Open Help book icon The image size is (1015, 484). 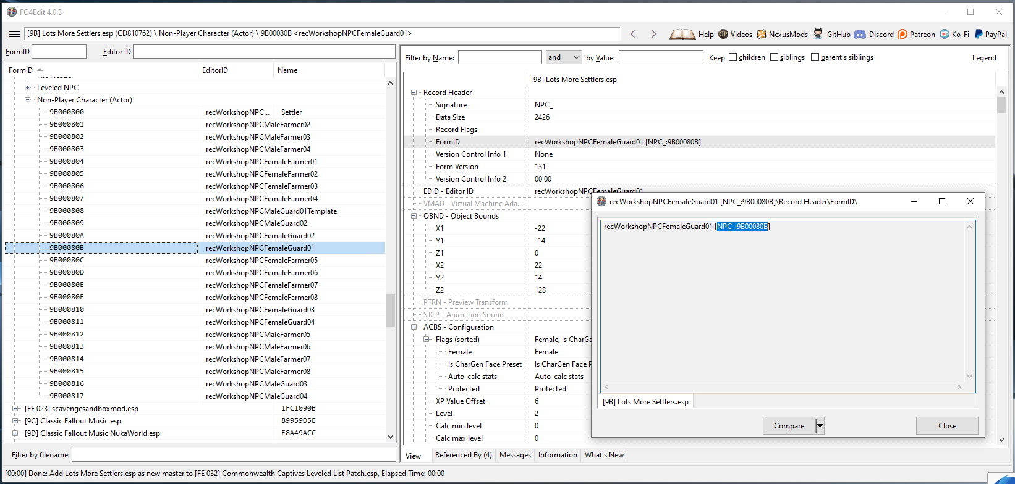pyautogui.click(x=682, y=35)
